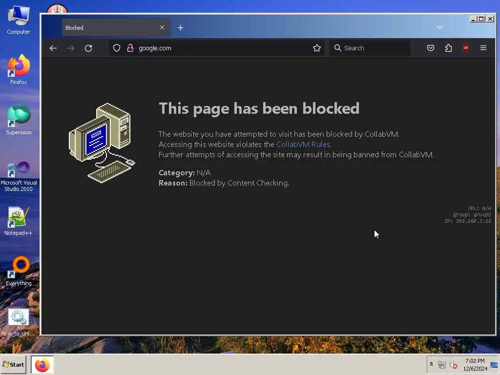The width and height of the screenshot is (500, 375).
Task: Select the Notepad++ desktop shortcut
Action: pos(18,221)
